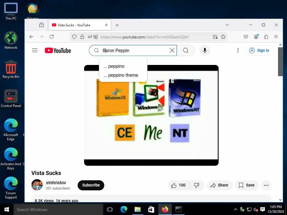Open the YouTube hamburger guide menu

point(35,50)
